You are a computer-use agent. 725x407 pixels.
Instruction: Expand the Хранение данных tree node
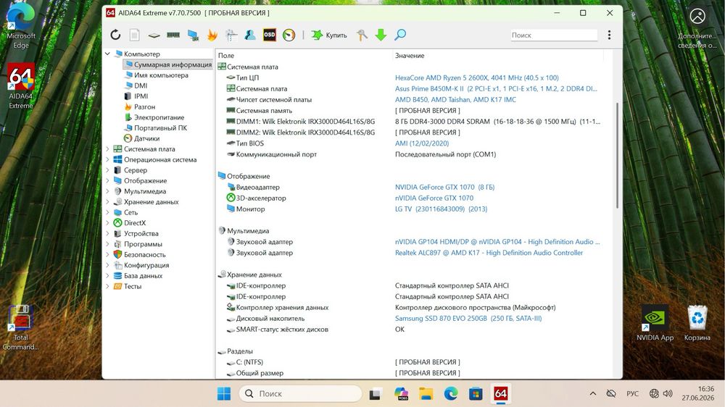(107, 202)
